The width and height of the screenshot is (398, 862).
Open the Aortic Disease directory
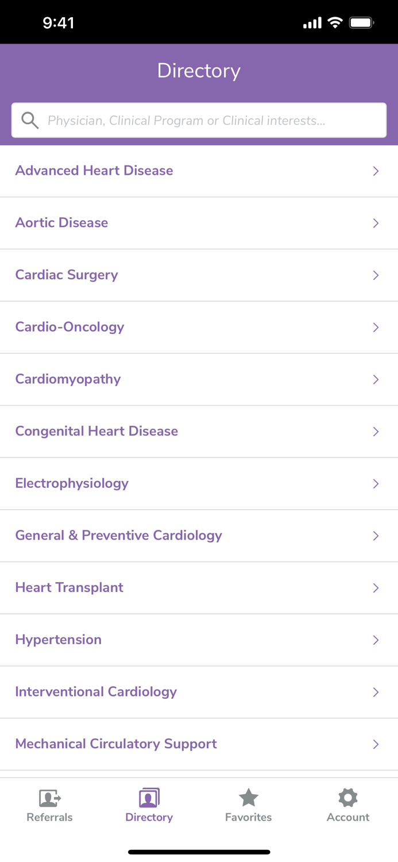click(61, 223)
